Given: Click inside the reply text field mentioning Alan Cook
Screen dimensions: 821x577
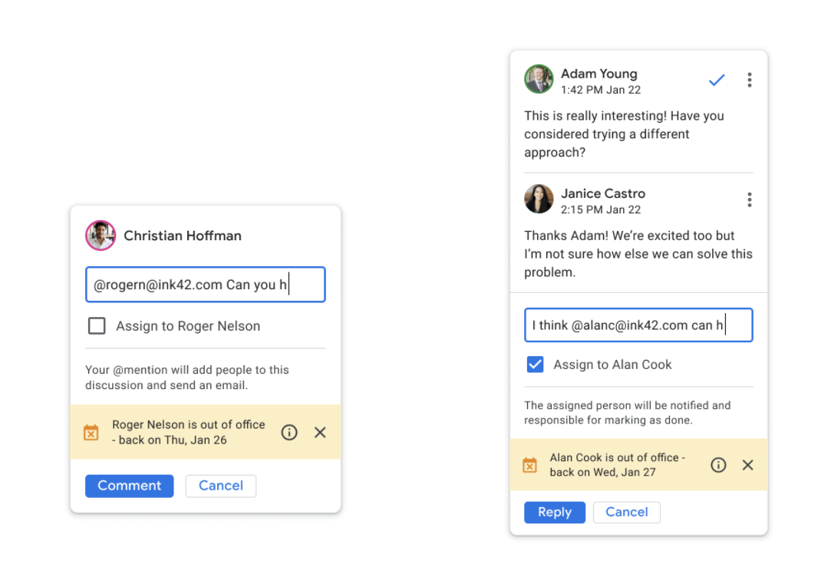Looking at the screenshot, I should click(x=638, y=325).
